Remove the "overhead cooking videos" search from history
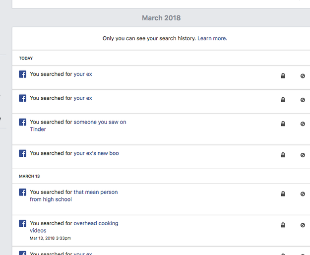Screen dimensions: 310x255 click(303, 225)
